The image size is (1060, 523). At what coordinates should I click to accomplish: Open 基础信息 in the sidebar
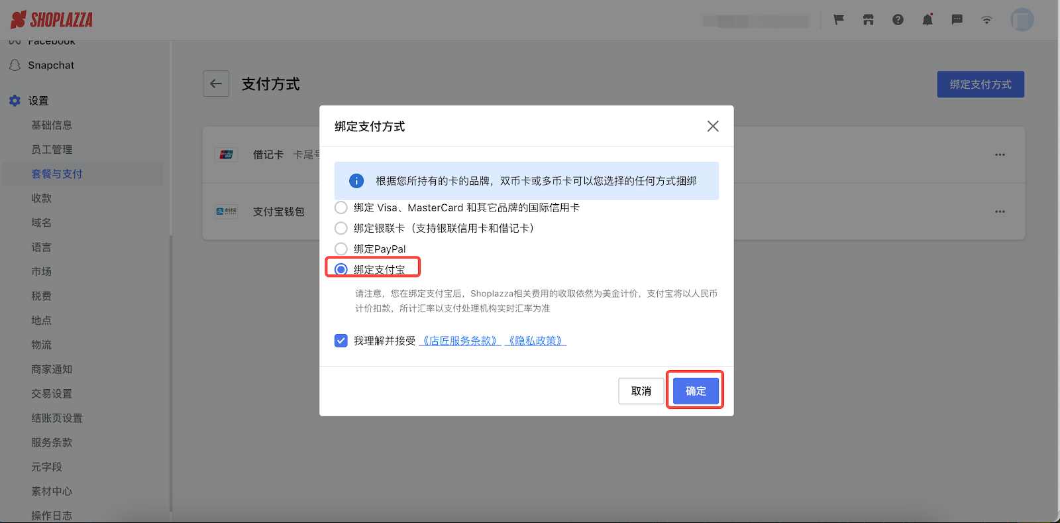point(52,125)
